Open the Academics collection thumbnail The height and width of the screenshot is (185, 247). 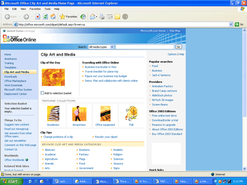click(53, 113)
